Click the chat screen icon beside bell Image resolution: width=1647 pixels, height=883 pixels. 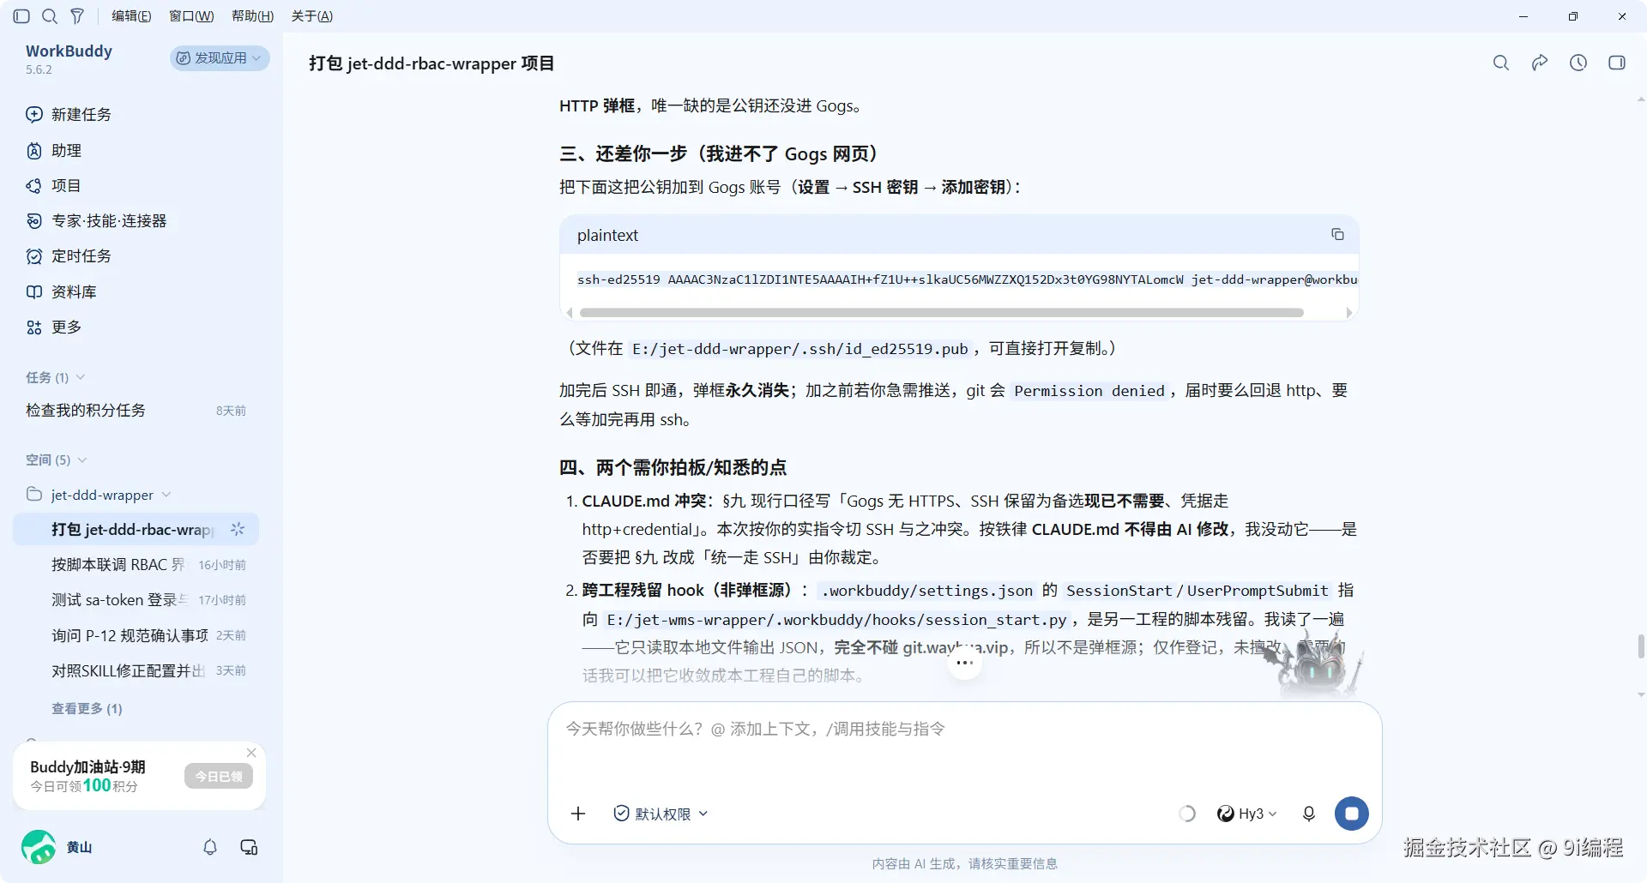(x=250, y=847)
